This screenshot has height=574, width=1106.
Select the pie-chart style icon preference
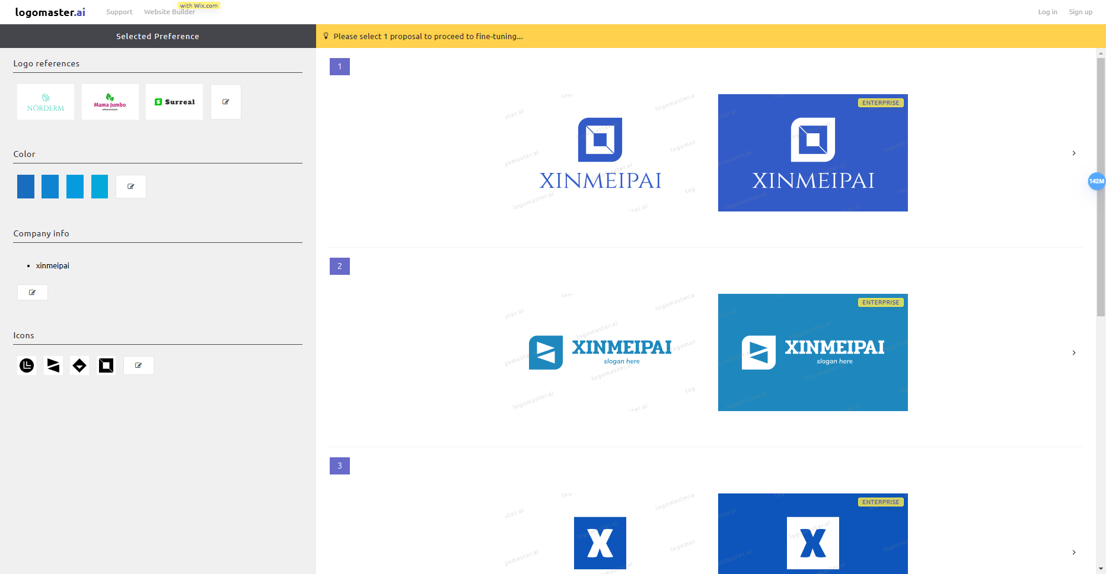(x=26, y=365)
